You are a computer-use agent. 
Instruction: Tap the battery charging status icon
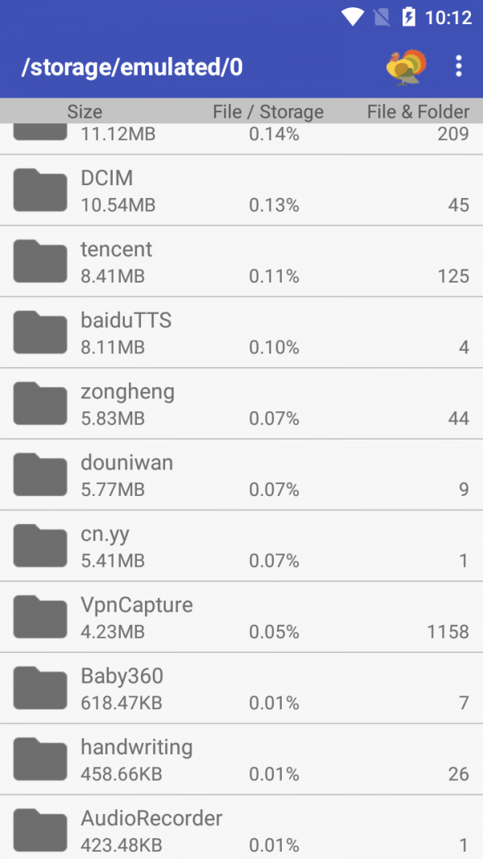pyautogui.click(x=408, y=17)
